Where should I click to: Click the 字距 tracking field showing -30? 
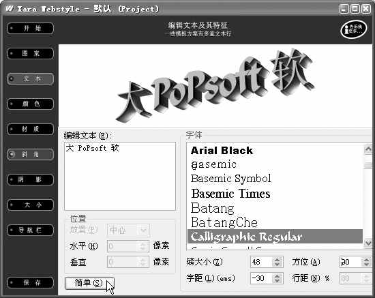point(261,278)
